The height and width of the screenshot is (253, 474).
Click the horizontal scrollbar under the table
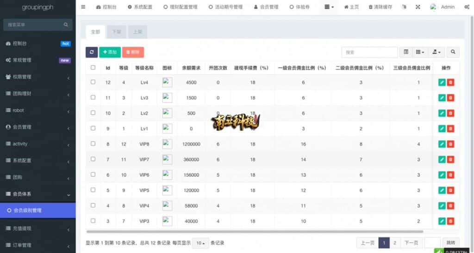pyautogui.click(x=255, y=231)
